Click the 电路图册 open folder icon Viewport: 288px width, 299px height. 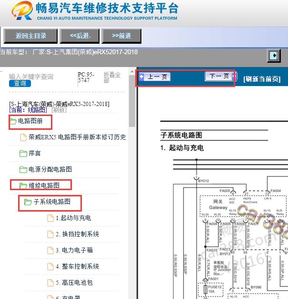click(13, 121)
